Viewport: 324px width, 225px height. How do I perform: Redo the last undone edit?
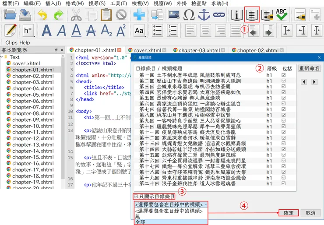click(59, 15)
